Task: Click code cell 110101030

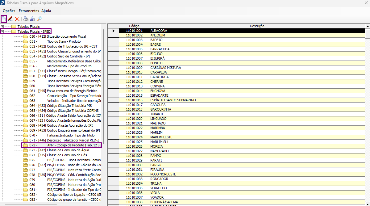Action: (134, 165)
